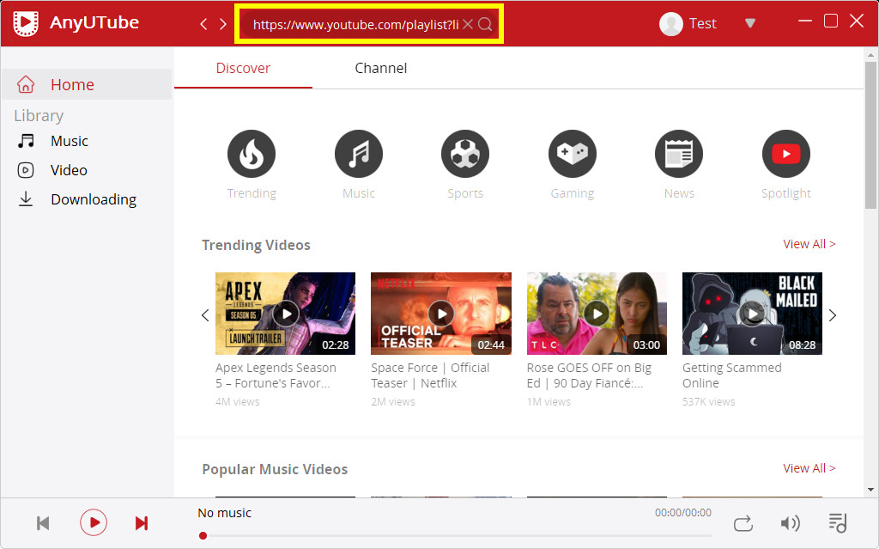Click the 'Test' username label
This screenshot has height=549, width=879.
[702, 23]
